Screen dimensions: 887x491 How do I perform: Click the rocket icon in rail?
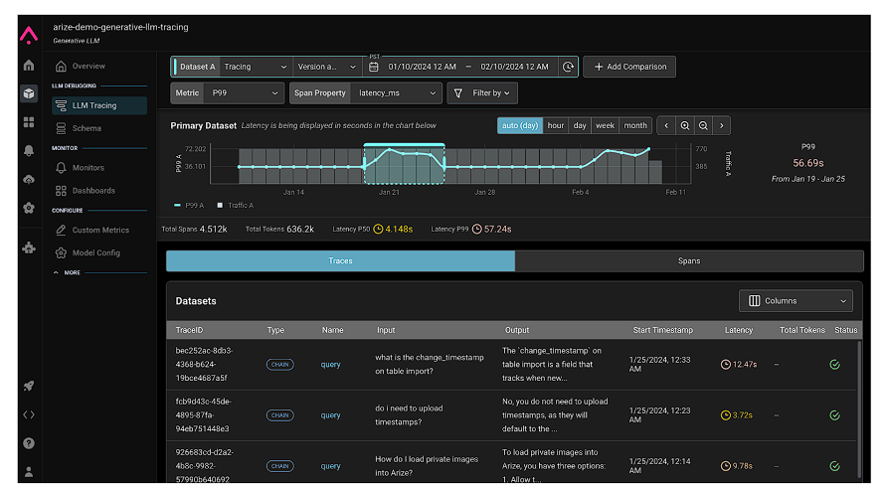[x=29, y=387]
